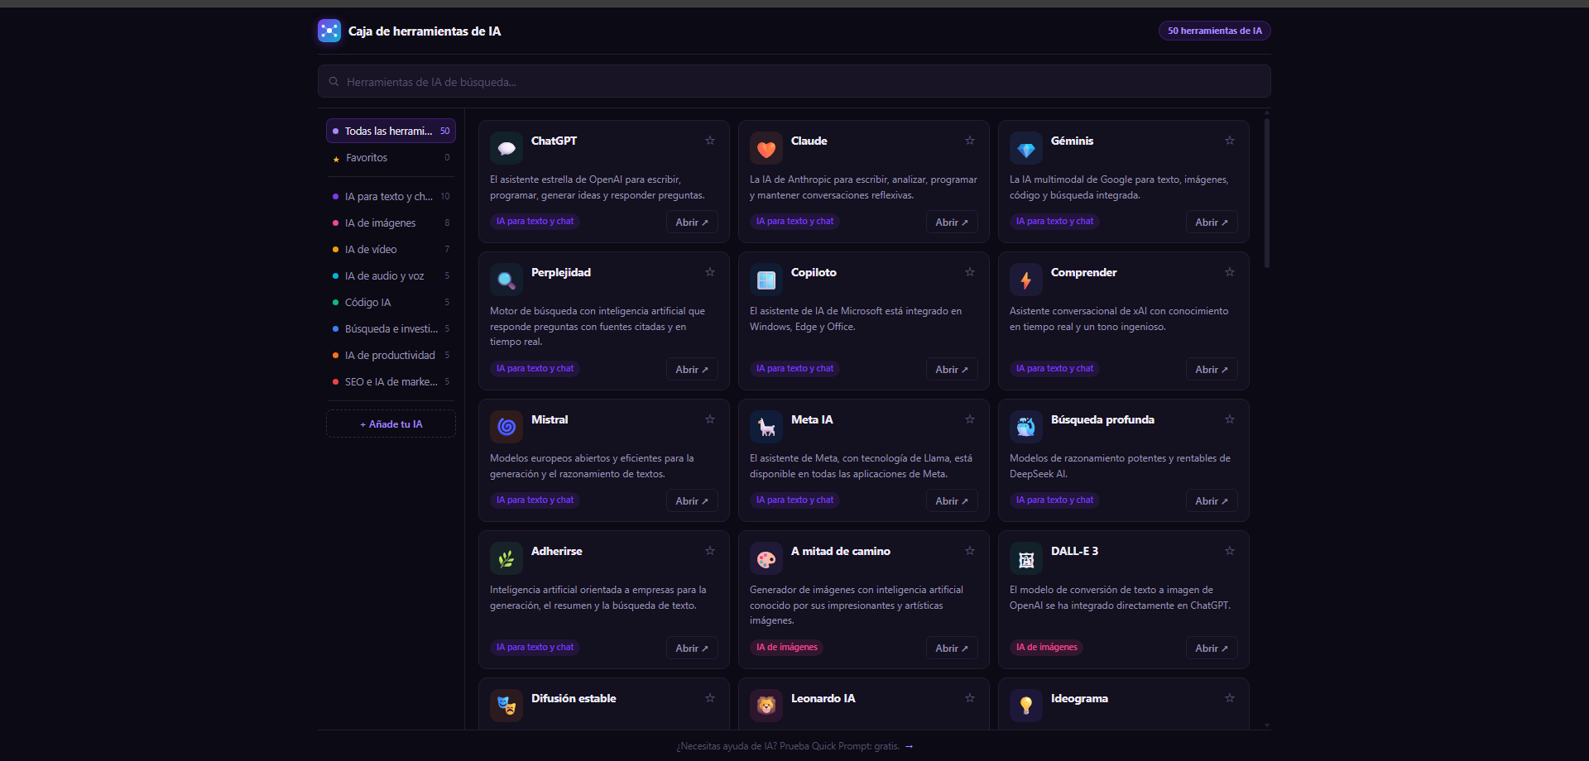Toggle the Adherirse favorite star
This screenshot has width=1589, height=761.
coord(710,551)
